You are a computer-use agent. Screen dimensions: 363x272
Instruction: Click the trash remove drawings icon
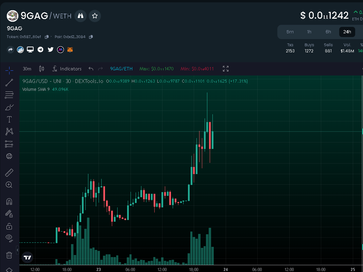pyautogui.click(x=9, y=255)
